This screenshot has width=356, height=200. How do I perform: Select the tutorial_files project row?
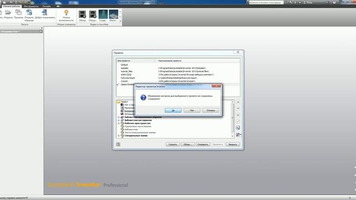tap(178, 72)
